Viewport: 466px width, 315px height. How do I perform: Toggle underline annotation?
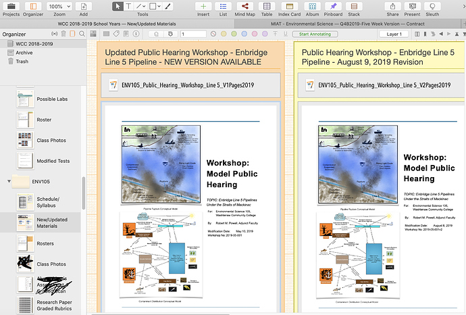285,34
